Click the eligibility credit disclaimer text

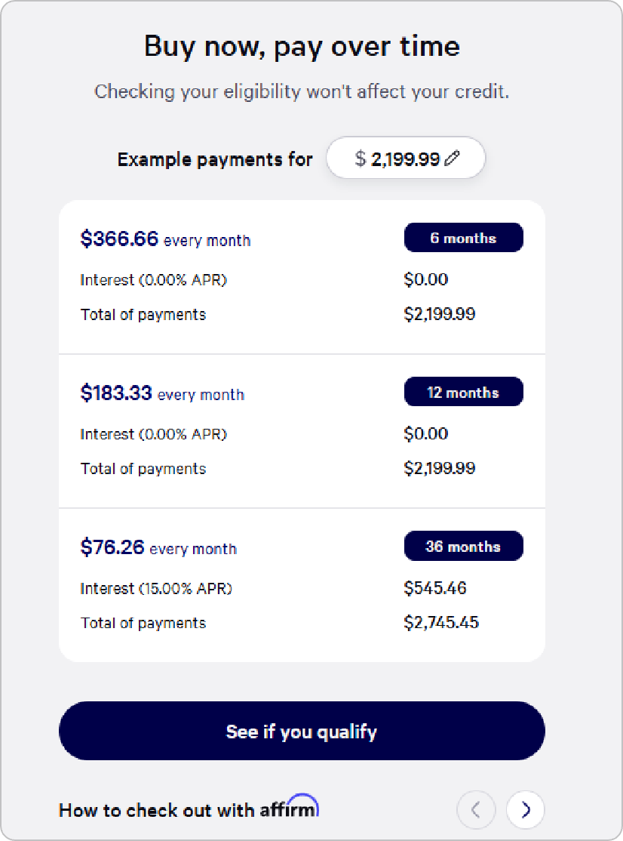(302, 92)
